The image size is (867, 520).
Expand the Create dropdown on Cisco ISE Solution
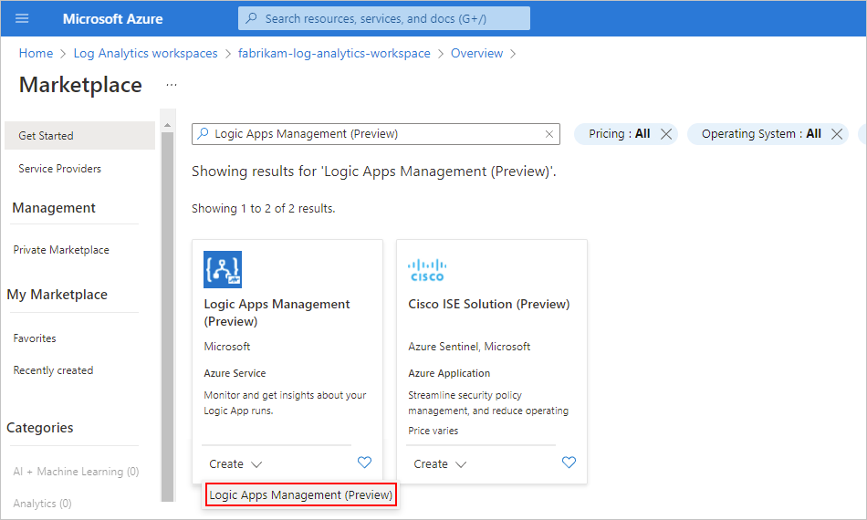point(440,464)
